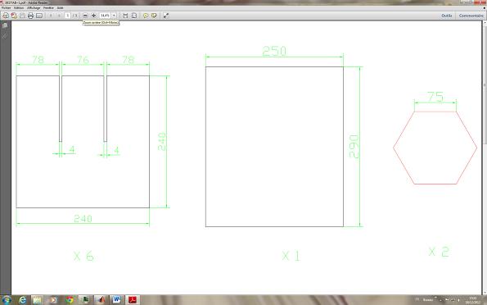Click the email envelope toolbar icon
Screen dimensions: 487x305
click(39, 16)
